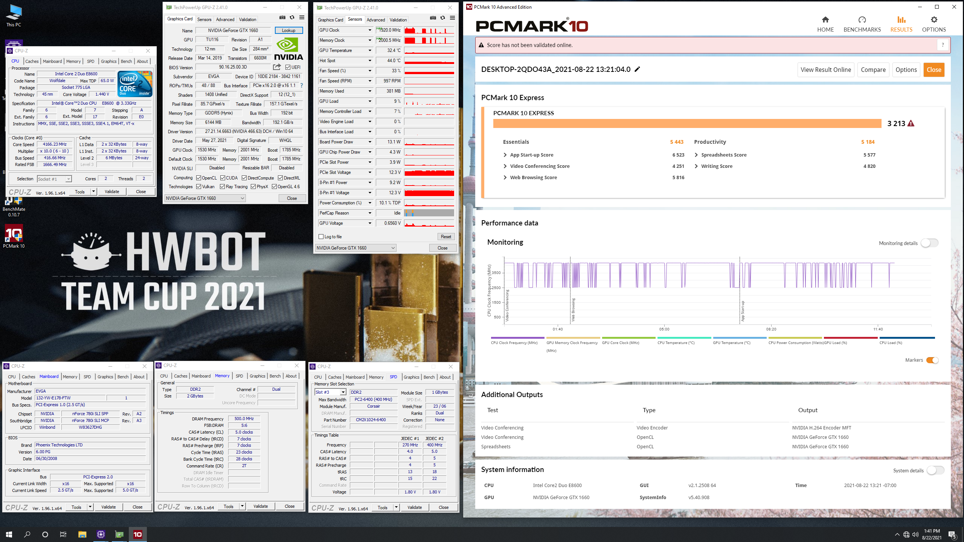This screenshot has height=542, width=964.
Task: Open File Explorer from taskbar
Action: (82, 534)
